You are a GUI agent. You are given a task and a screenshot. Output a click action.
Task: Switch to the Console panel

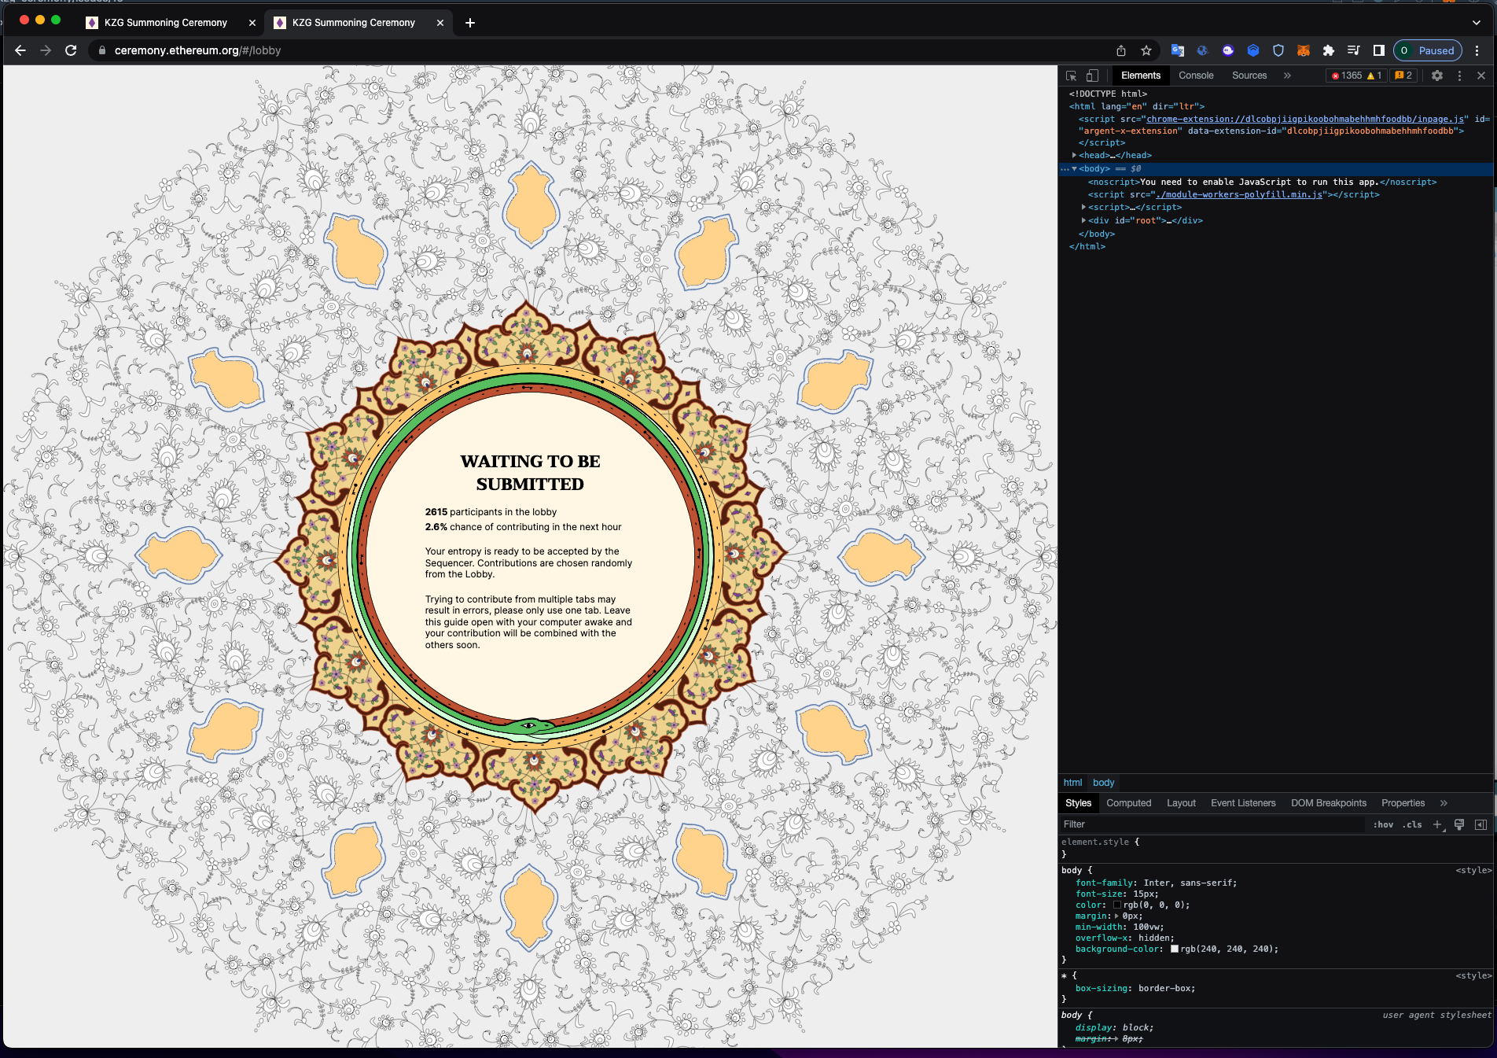1196,76
